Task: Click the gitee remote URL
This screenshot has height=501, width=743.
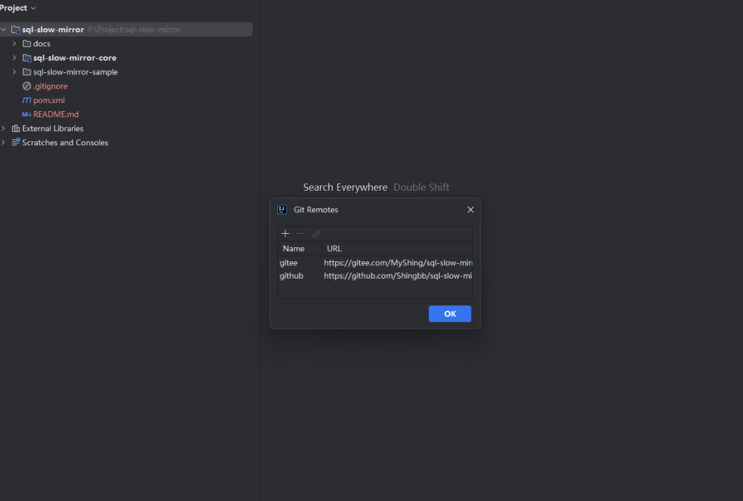Action: (397, 263)
